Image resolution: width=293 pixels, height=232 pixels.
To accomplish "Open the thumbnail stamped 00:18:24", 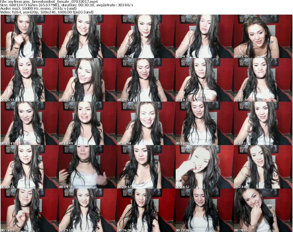I will 30,167.
